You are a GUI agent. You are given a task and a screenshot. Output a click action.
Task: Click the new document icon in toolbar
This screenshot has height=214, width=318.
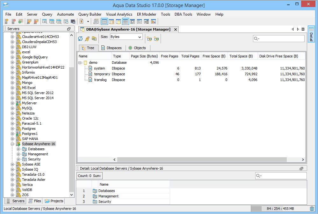(x=82, y=21)
